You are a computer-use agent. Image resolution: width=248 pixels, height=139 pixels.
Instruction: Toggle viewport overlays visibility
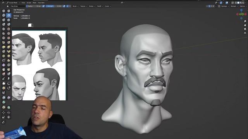(227, 3)
